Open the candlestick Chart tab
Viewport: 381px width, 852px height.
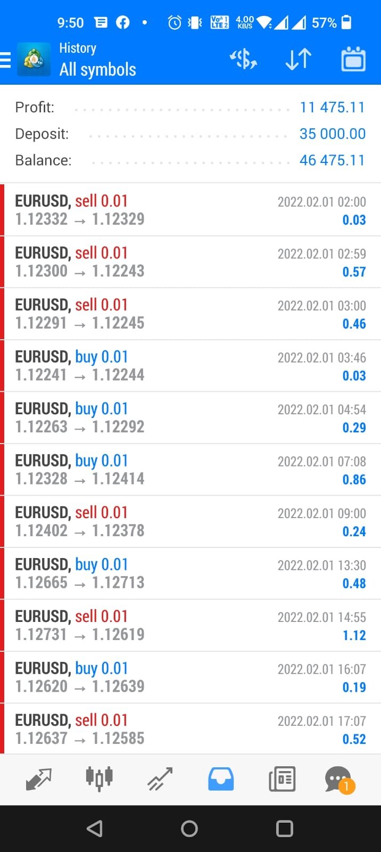click(x=99, y=780)
